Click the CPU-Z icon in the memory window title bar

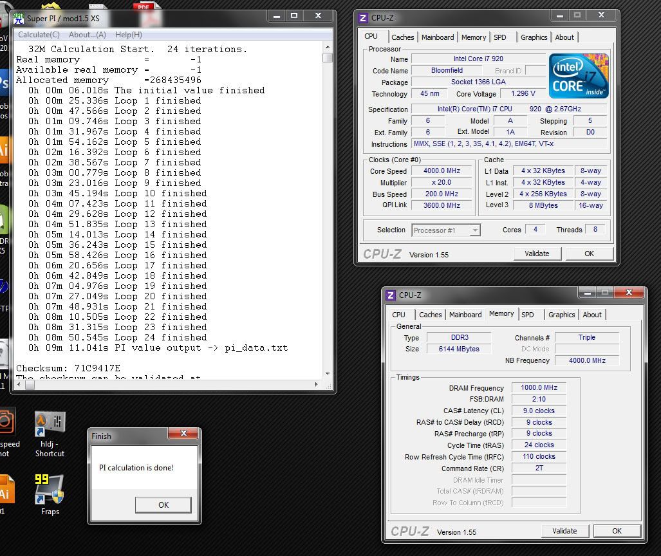pyautogui.click(x=391, y=295)
